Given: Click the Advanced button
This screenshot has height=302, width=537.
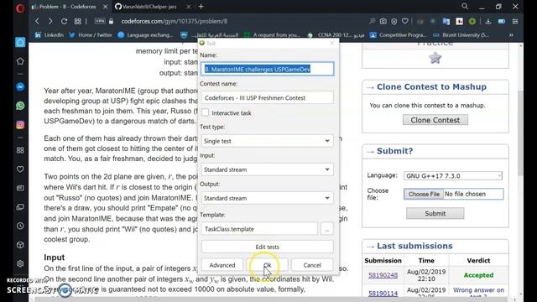Looking at the screenshot, I should point(222,265).
